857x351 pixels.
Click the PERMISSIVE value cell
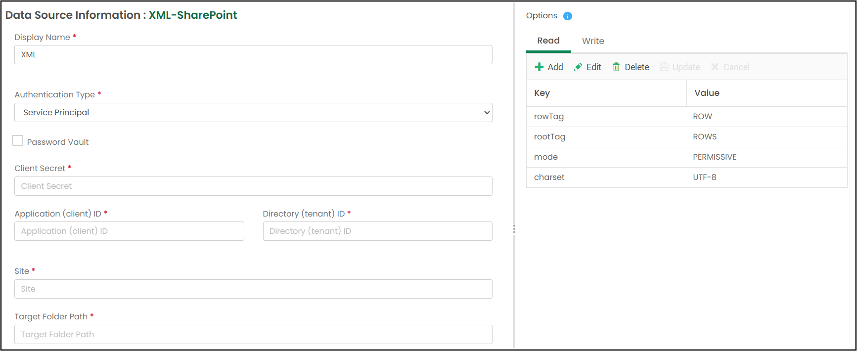click(x=767, y=157)
